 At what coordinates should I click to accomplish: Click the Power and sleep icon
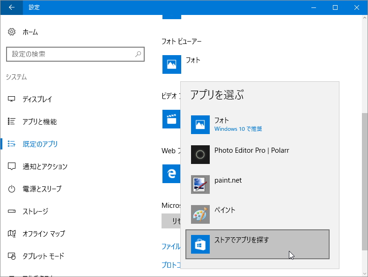pyautogui.click(x=12, y=189)
